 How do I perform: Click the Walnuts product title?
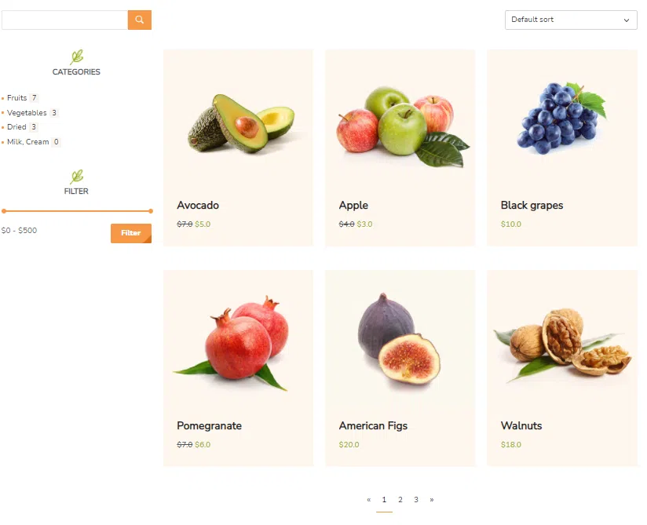(521, 425)
